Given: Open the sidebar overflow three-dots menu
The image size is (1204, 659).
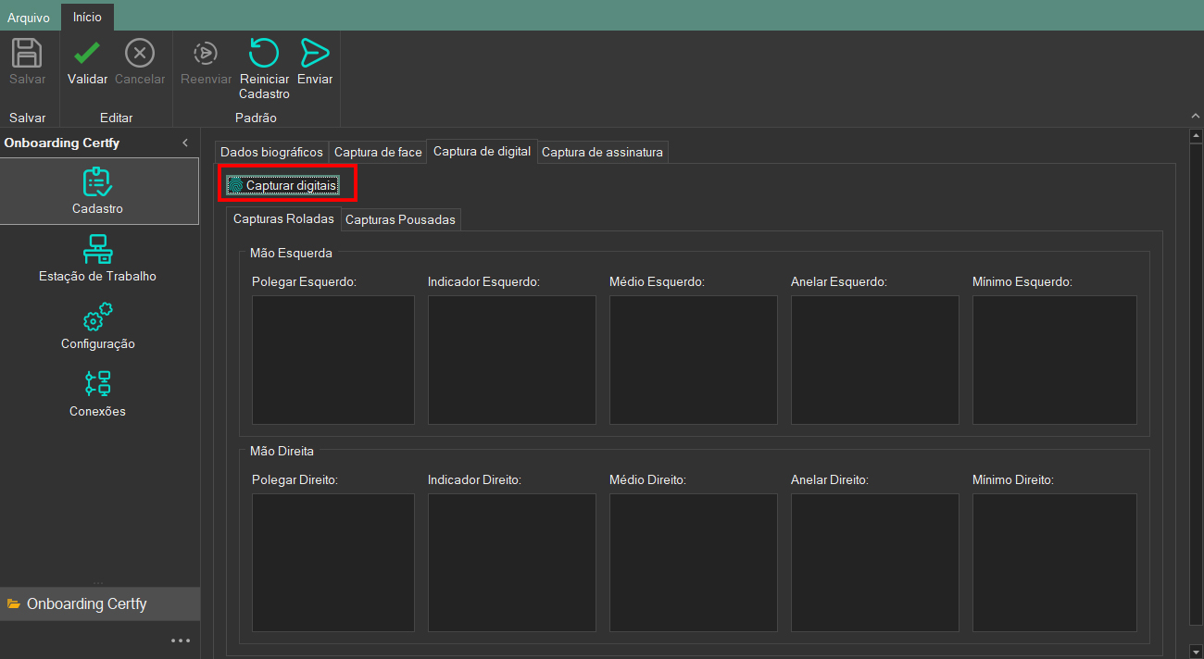Looking at the screenshot, I should click(x=181, y=640).
